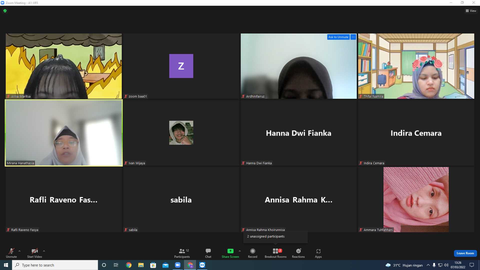This screenshot has width=480, height=270.
Task: Click the green Share Screen icon
Action: [230, 251]
